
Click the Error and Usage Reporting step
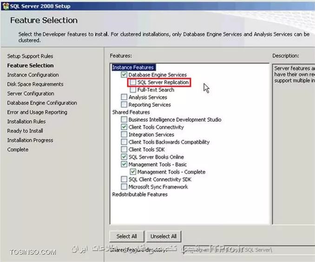click(37, 112)
